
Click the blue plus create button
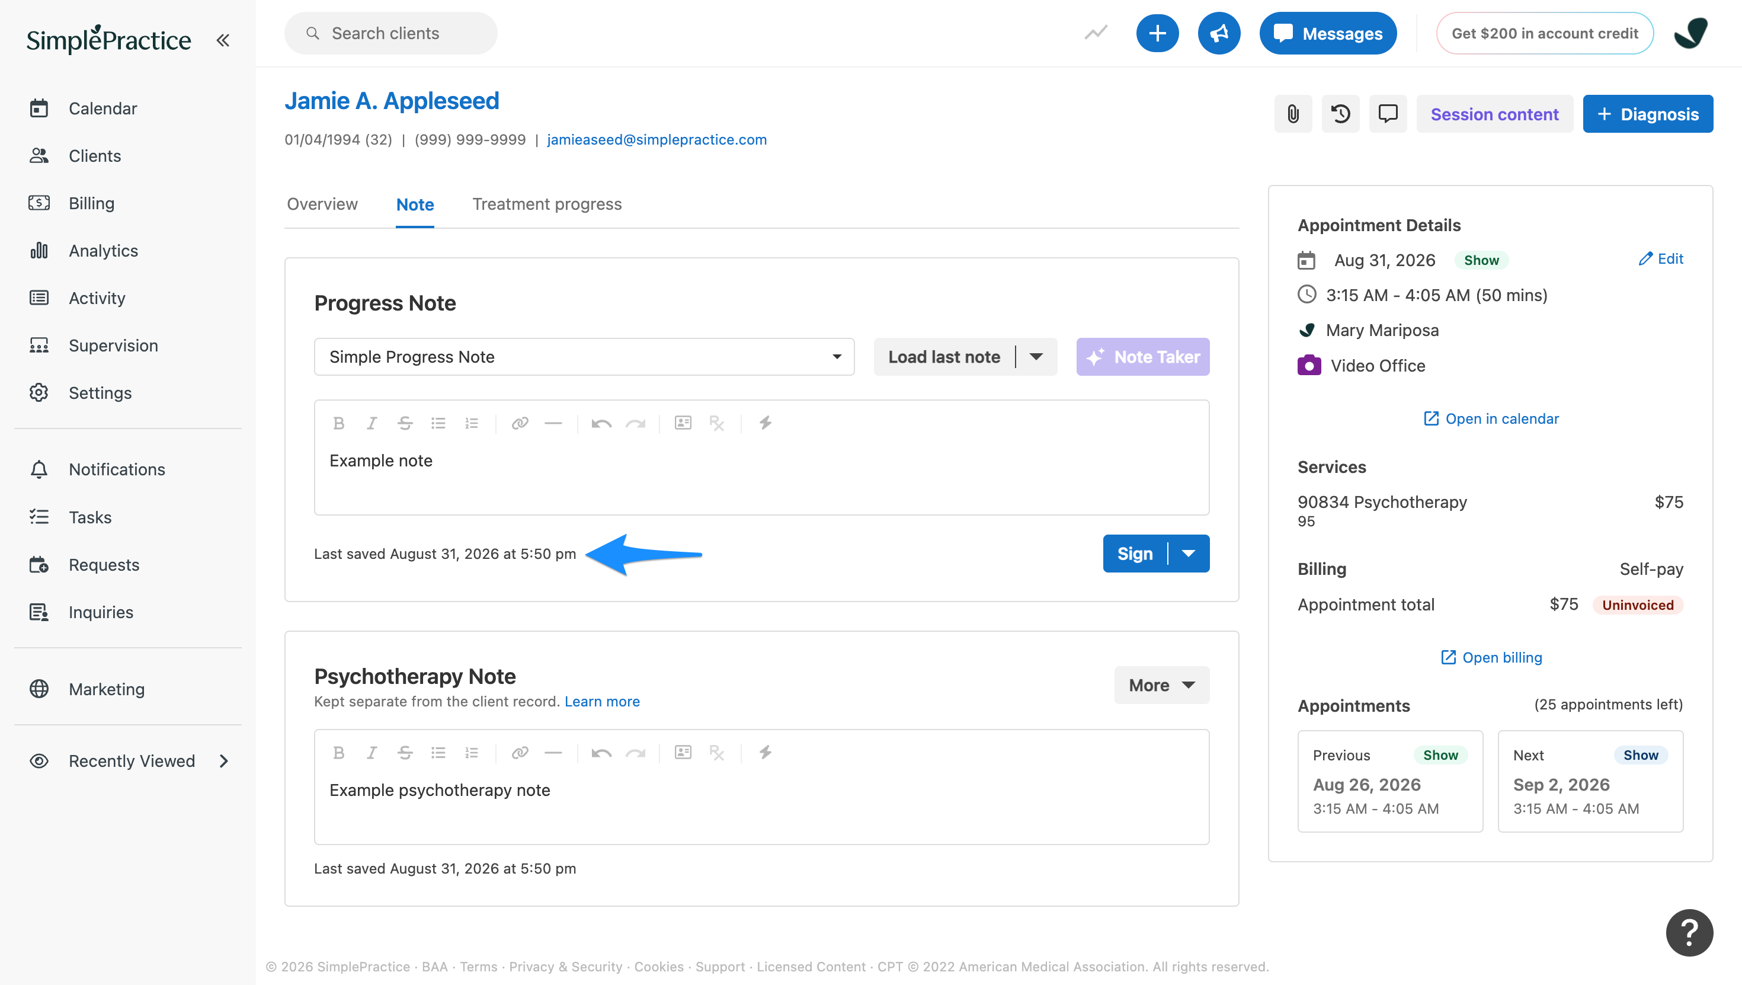click(x=1157, y=33)
